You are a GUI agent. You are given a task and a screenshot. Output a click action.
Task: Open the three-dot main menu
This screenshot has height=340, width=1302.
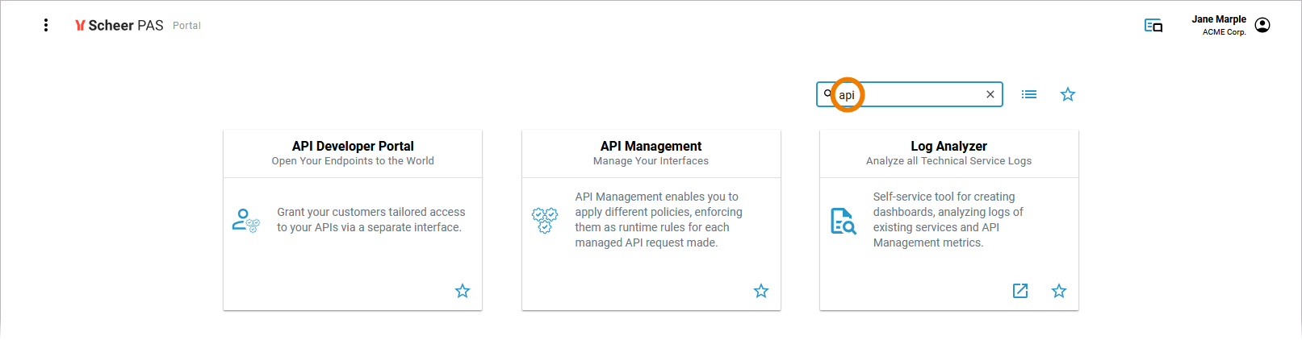coord(46,25)
